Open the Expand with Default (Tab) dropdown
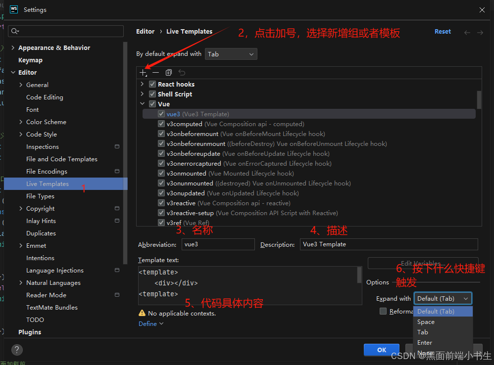Viewport: 494px width, 365px height. [443, 298]
